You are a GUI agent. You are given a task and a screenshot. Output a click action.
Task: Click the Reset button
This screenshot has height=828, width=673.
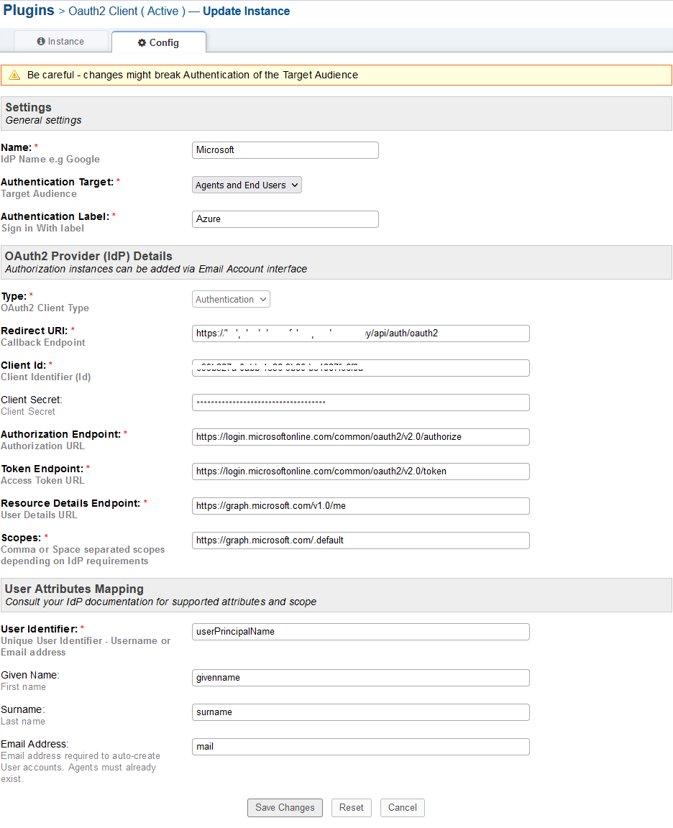pyautogui.click(x=352, y=808)
